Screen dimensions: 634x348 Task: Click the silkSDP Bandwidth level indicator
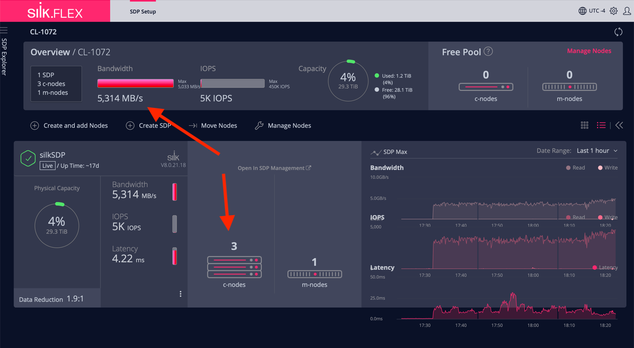[175, 192]
